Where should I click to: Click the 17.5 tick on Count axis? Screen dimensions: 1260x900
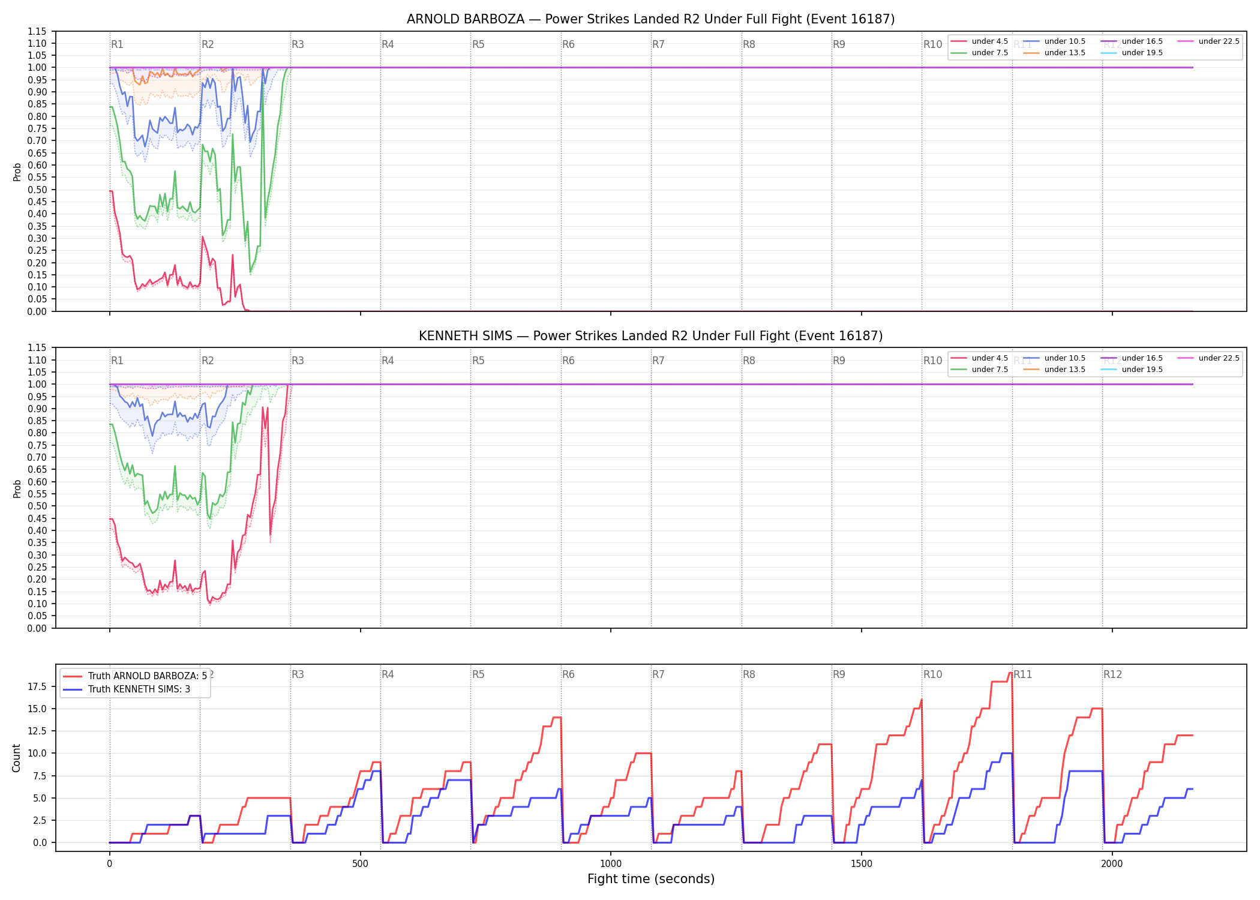pos(37,686)
